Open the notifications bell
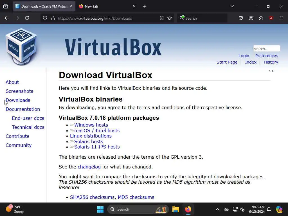 click(269, 209)
